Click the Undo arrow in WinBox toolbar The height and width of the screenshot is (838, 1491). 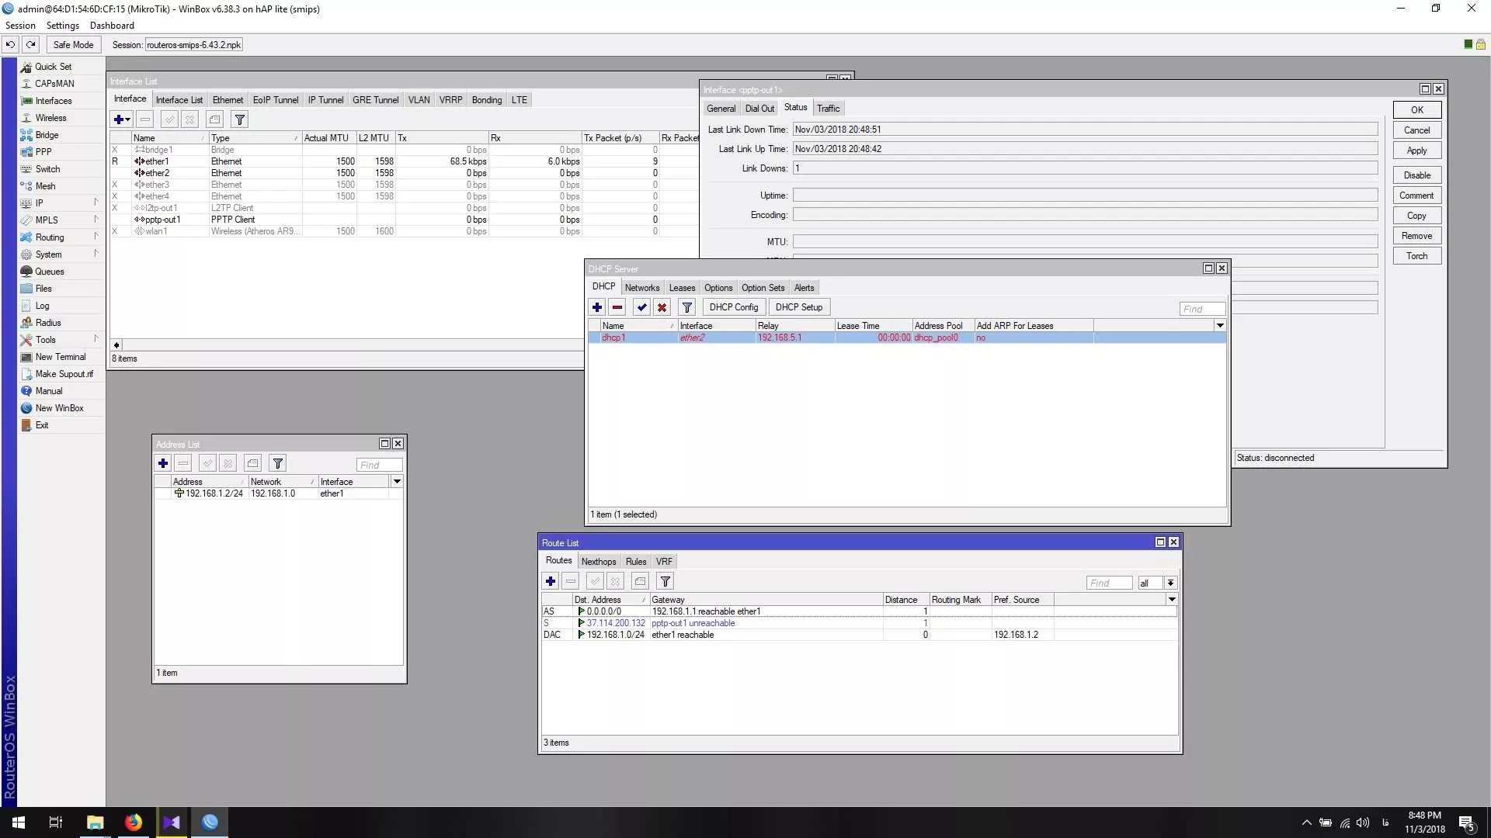(x=11, y=44)
